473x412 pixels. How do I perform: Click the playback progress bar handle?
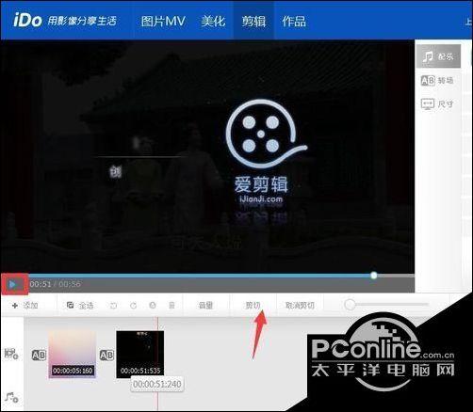(x=373, y=276)
